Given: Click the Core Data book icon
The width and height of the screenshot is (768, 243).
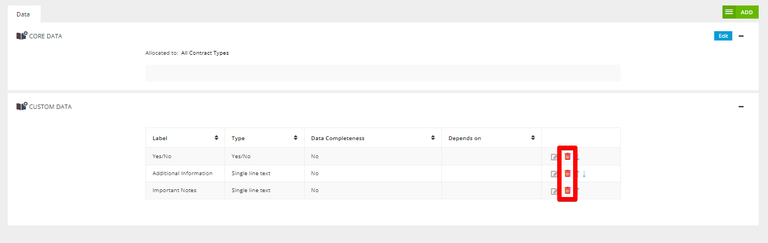Looking at the screenshot, I should tap(21, 36).
